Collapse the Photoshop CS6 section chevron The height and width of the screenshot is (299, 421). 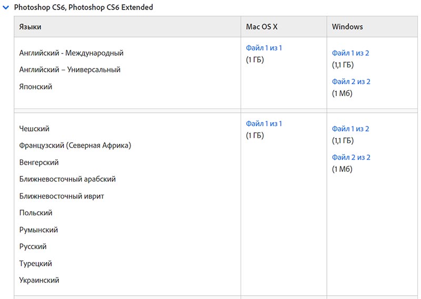(x=6, y=7)
